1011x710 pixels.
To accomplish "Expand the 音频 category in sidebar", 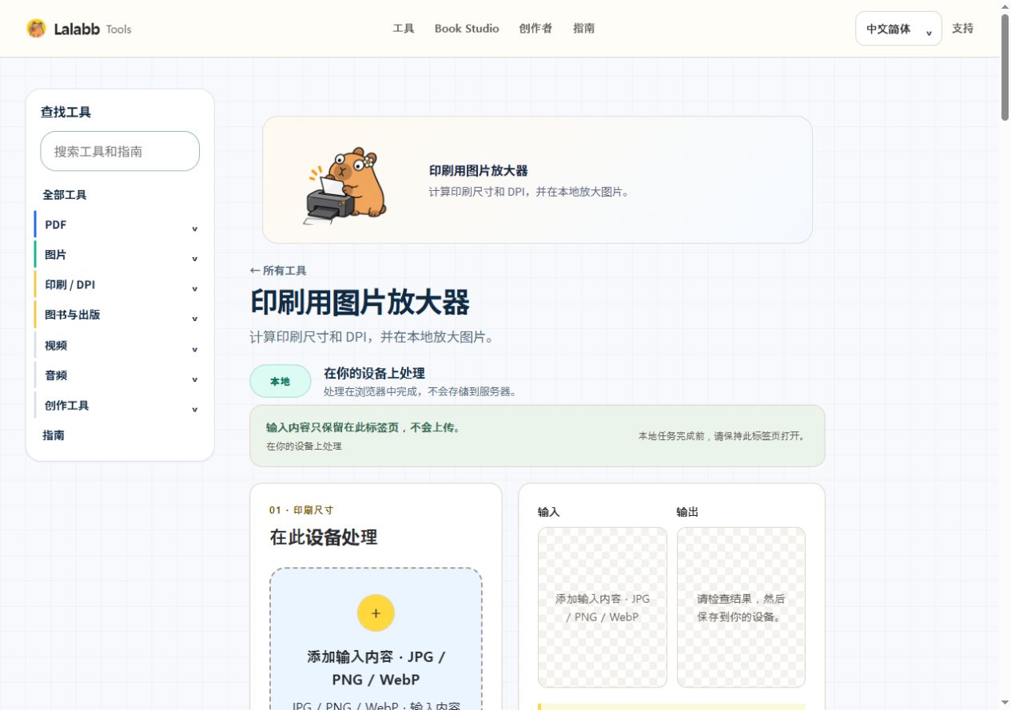I will pos(120,375).
